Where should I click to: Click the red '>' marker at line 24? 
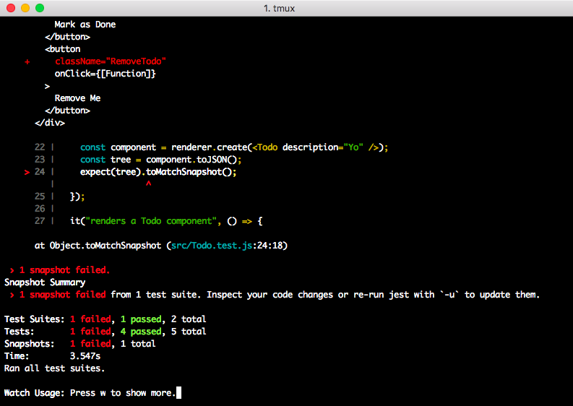[x=27, y=172]
